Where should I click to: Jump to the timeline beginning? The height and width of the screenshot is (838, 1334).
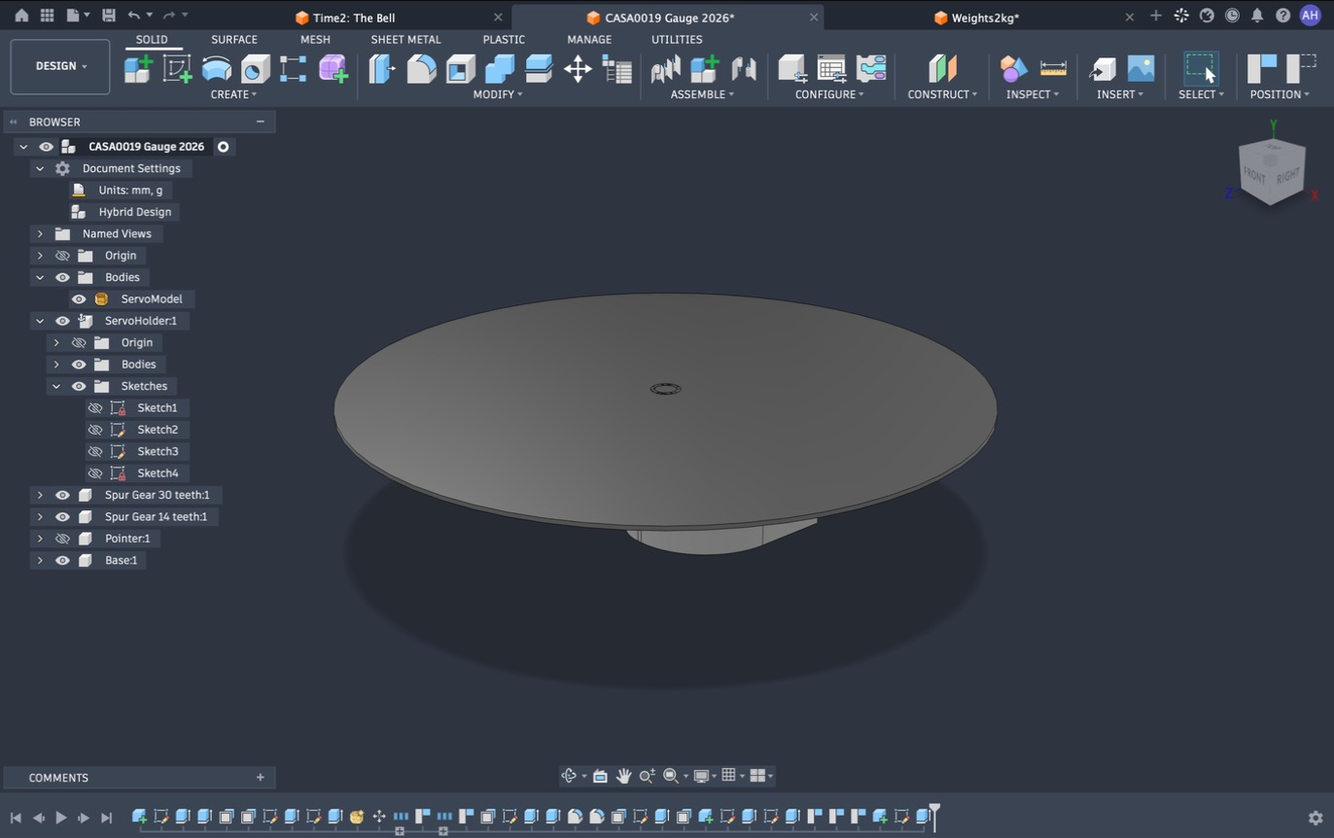pyautogui.click(x=16, y=818)
